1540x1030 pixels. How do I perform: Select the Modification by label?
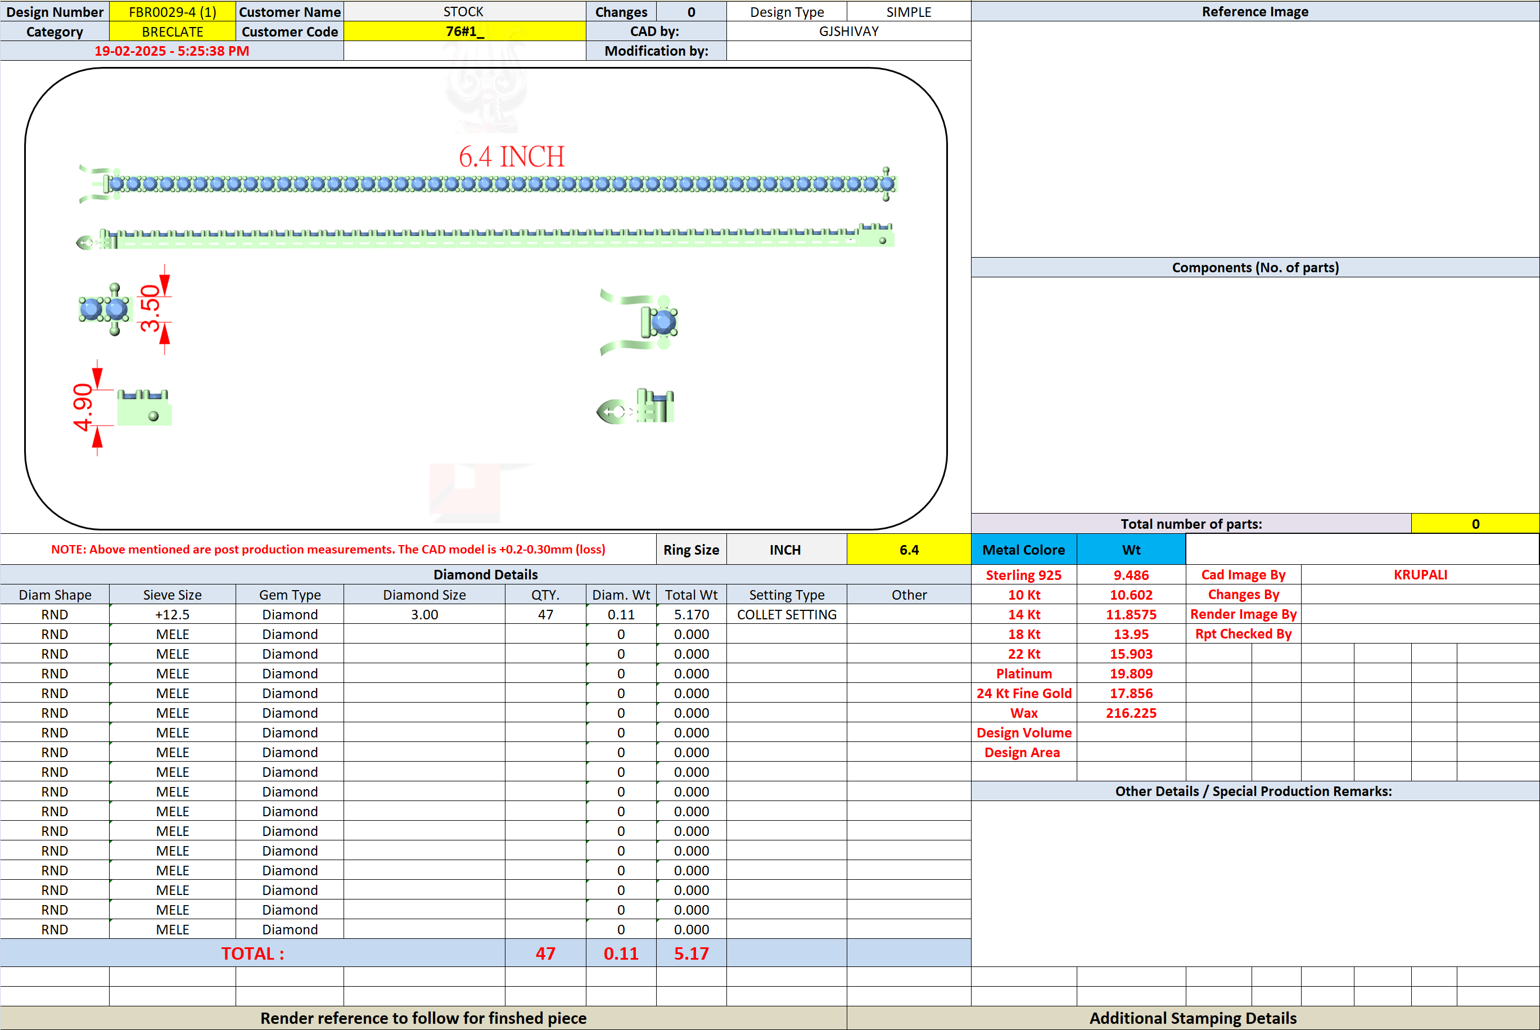(x=657, y=51)
